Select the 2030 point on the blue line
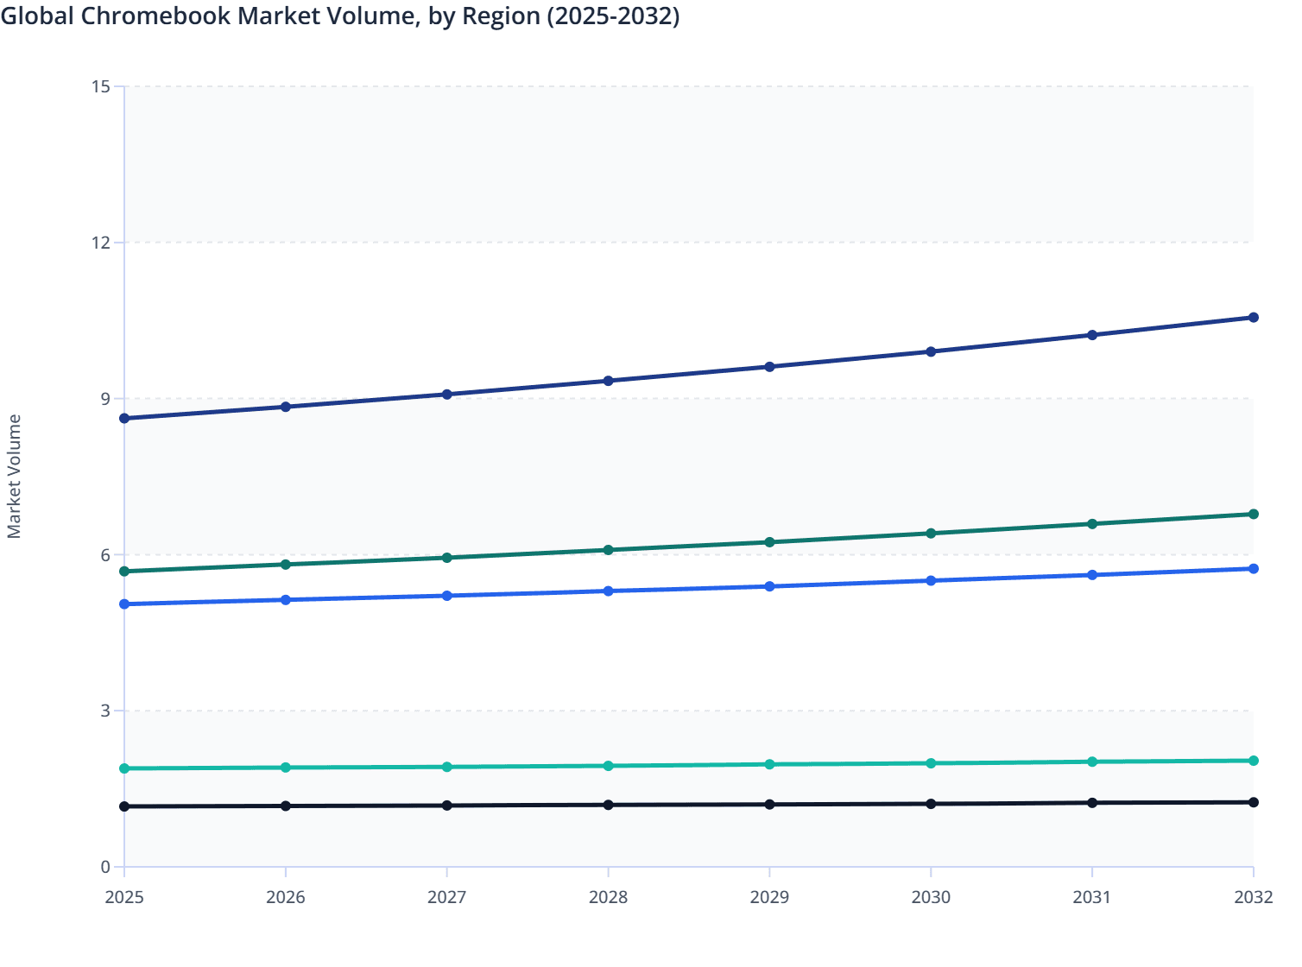 tap(931, 580)
